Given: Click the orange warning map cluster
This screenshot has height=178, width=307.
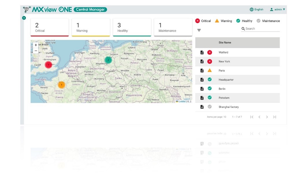Looking at the screenshot, I should [62, 85].
